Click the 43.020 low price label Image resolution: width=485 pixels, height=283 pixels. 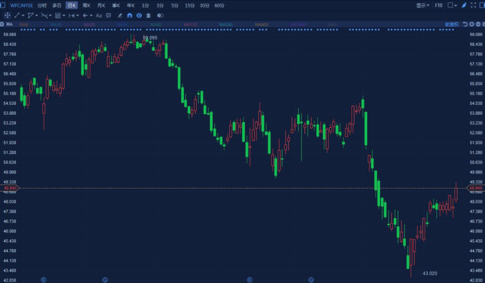pyautogui.click(x=430, y=274)
